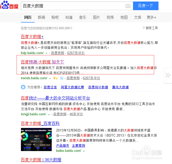172x164 pixels.
Task: Select the 网页 tab
Action: click(x=28, y=17)
